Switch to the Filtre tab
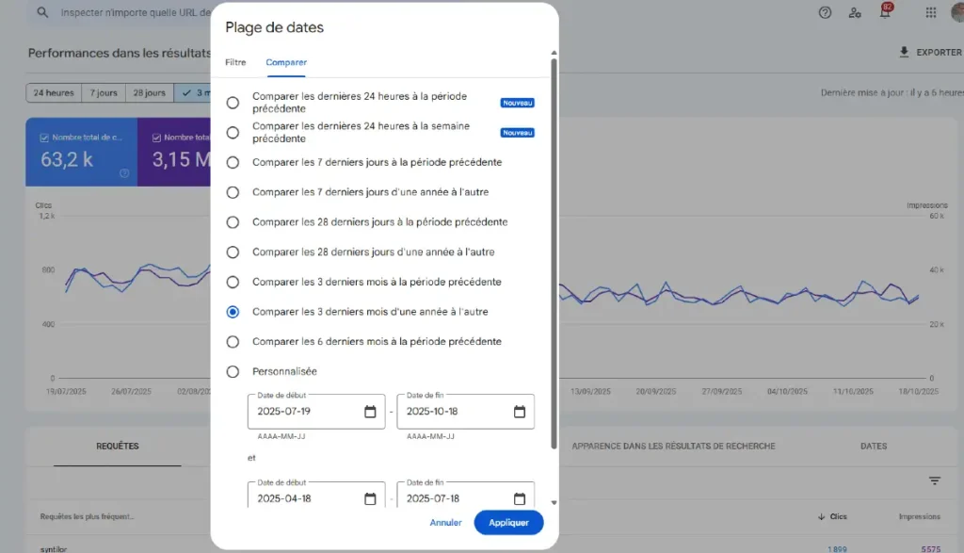 click(x=235, y=62)
